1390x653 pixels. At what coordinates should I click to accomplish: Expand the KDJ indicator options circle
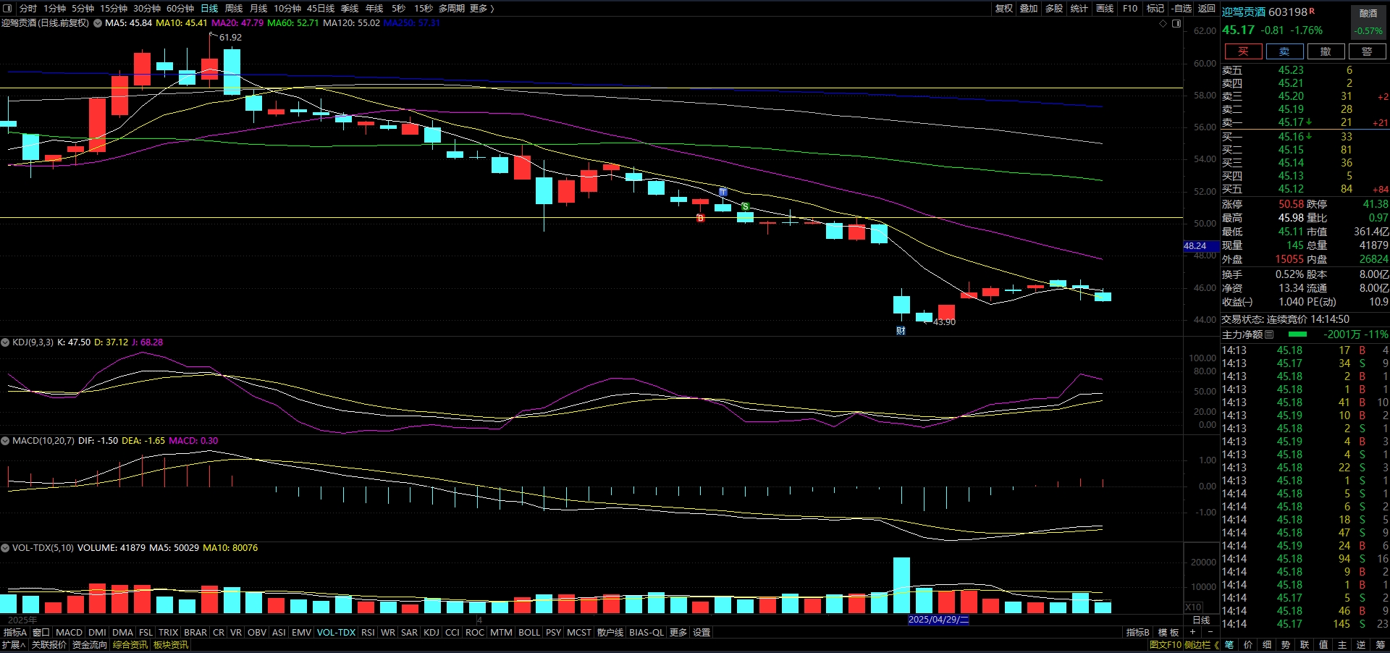point(5,342)
